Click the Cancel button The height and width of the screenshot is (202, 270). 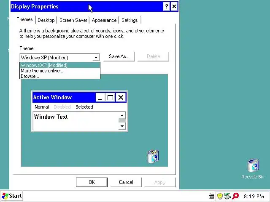point(126,182)
